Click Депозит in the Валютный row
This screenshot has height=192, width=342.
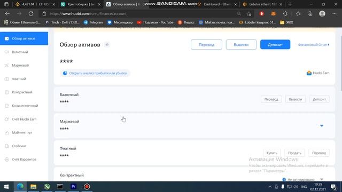click(319, 99)
